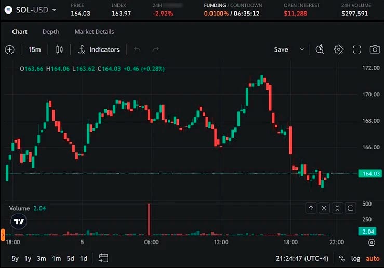Move the Volume pane up
Screen dimensions: 384x268
coord(311,208)
